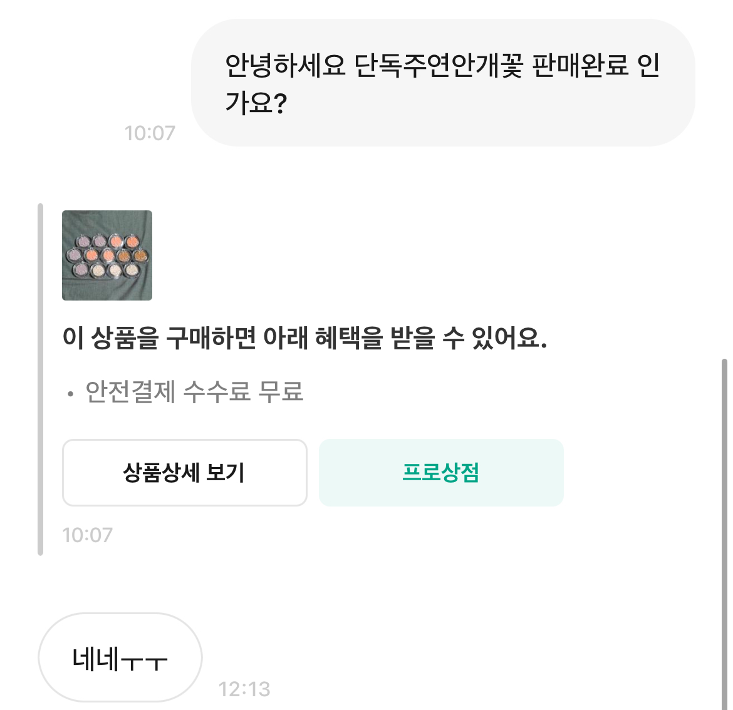Screen dimensions: 733x710
Task: Click the 가요? second line of the message
Action: (x=256, y=103)
